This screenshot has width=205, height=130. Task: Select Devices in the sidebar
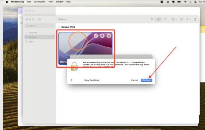(39, 37)
